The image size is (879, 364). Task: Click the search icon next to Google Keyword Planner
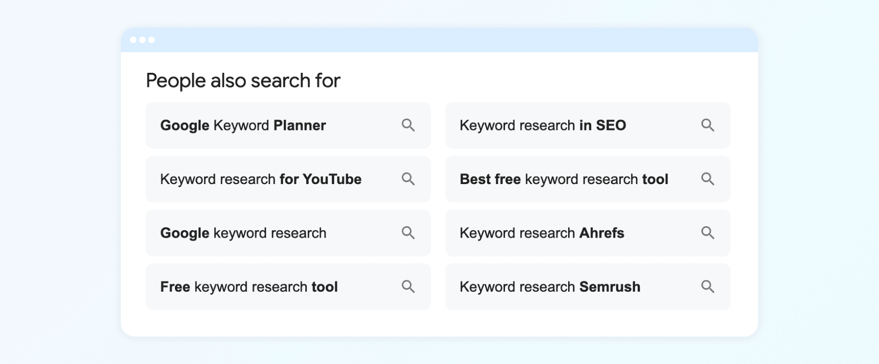tap(408, 125)
